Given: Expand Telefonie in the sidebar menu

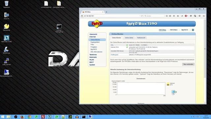Looking at the screenshot, I should click(x=93, y=55).
